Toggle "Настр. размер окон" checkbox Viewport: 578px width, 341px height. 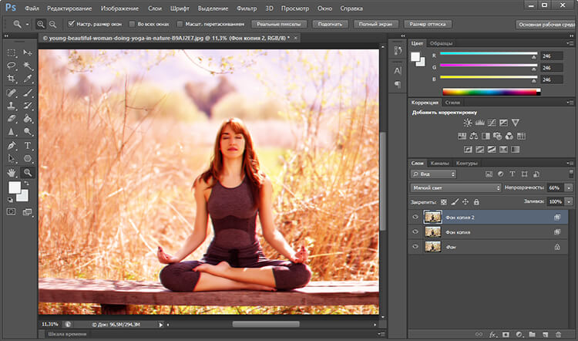pyautogui.click(x=72, y=24)
